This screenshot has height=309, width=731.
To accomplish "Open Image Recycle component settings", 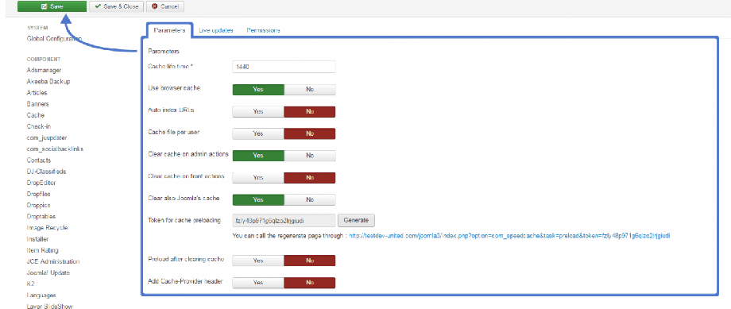I will tap(47, 228).
